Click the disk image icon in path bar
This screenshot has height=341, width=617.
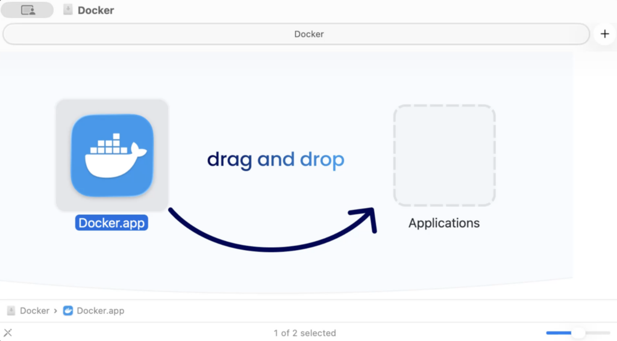(11, 311)
